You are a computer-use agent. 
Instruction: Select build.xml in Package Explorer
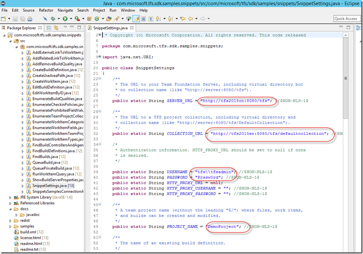coord(28,232)
